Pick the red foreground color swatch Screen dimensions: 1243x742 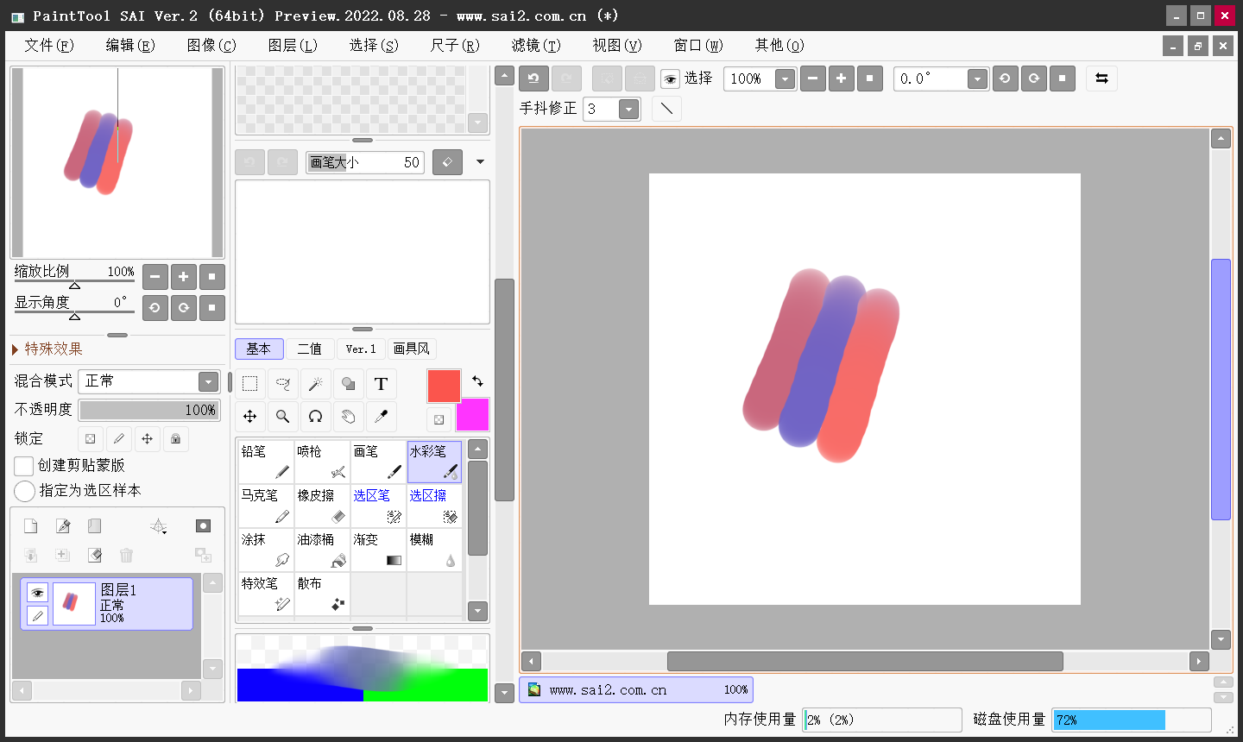pyautogui.click(x=444, y=386)
